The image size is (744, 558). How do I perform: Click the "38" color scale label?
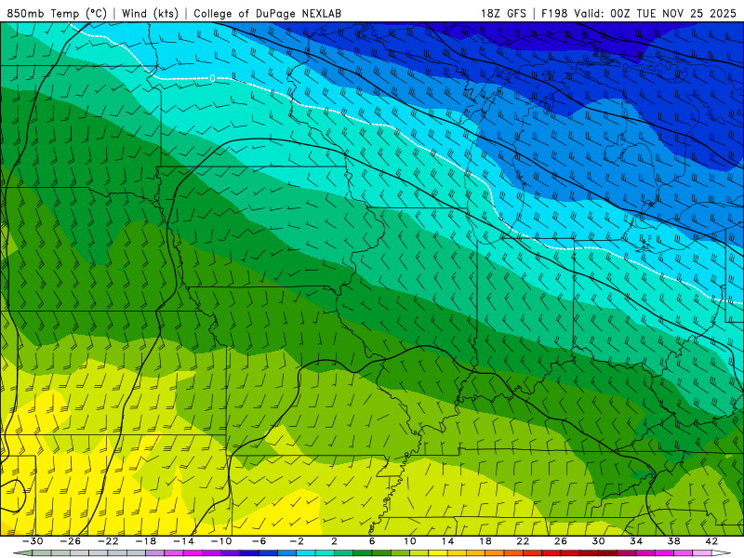click(x=673, y=541)
